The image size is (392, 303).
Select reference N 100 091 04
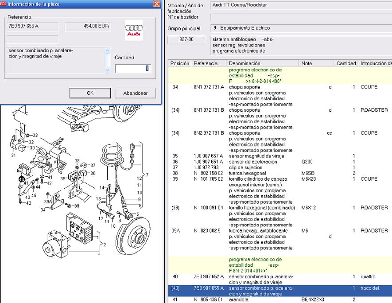209,208
